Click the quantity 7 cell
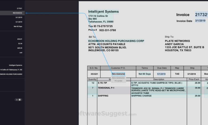 [x=93, y=88]
